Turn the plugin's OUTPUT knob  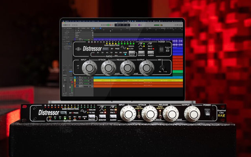pyautogui.click(x=147, y=68)
